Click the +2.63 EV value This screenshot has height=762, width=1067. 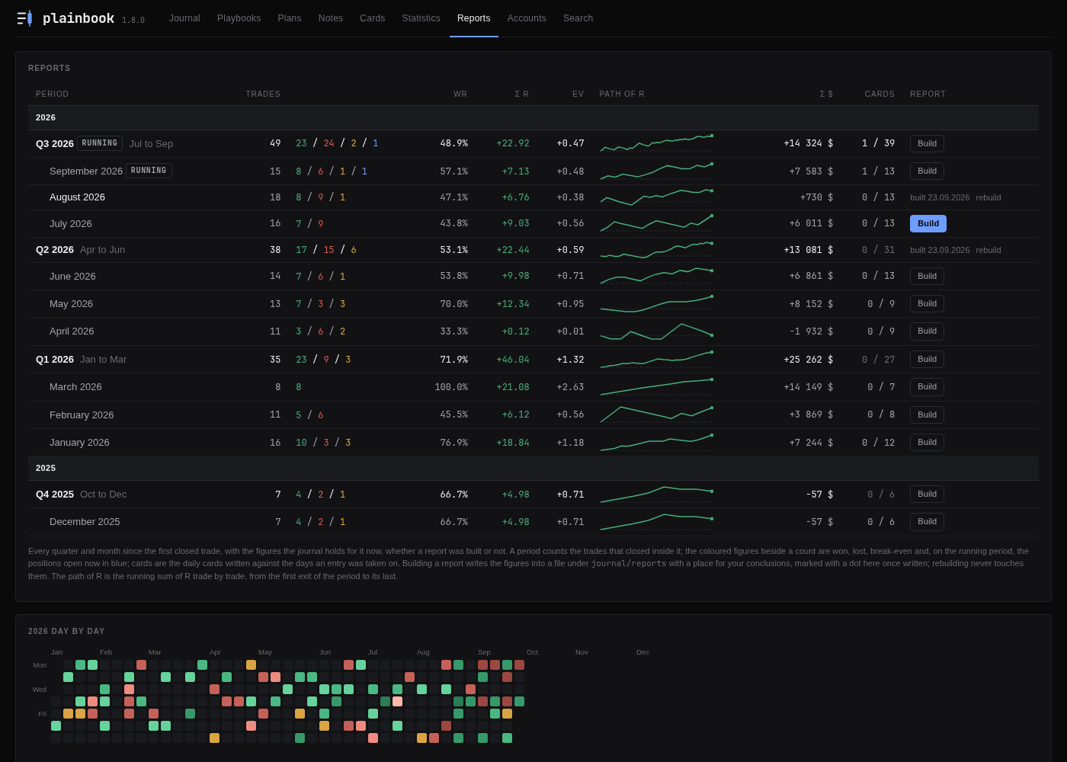pos(570,386)
